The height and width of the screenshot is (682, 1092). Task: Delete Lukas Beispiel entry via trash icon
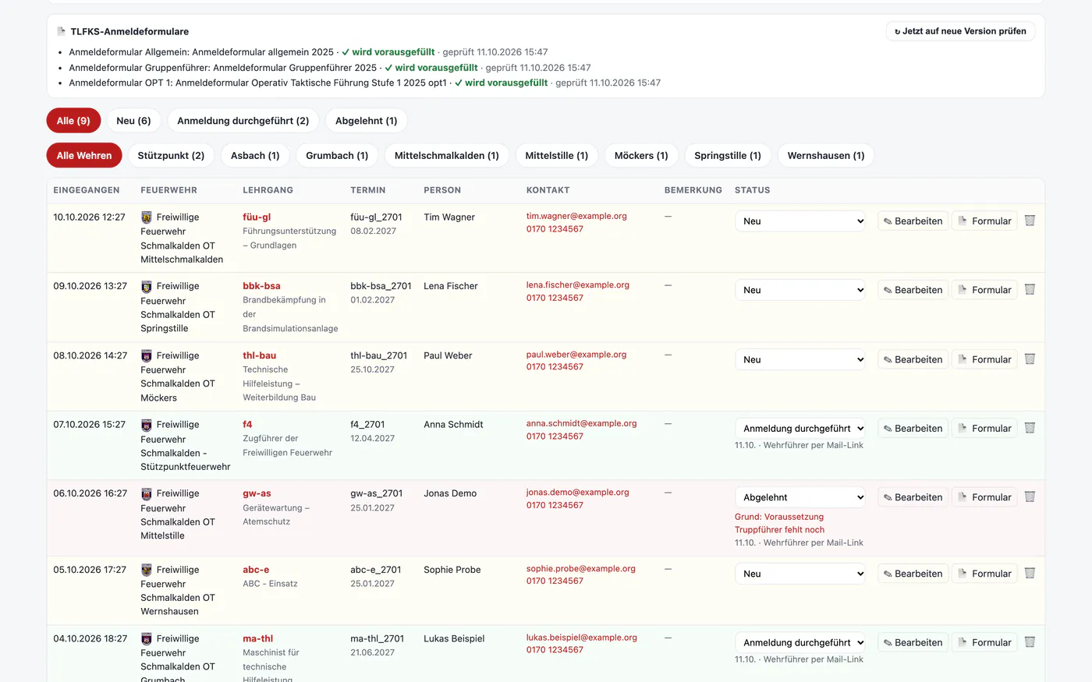[1030, 642]
